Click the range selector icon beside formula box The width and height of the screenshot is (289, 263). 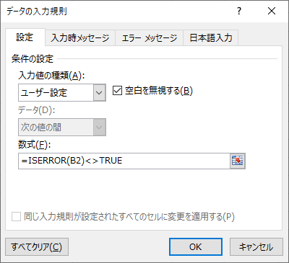tap(238, 161)
